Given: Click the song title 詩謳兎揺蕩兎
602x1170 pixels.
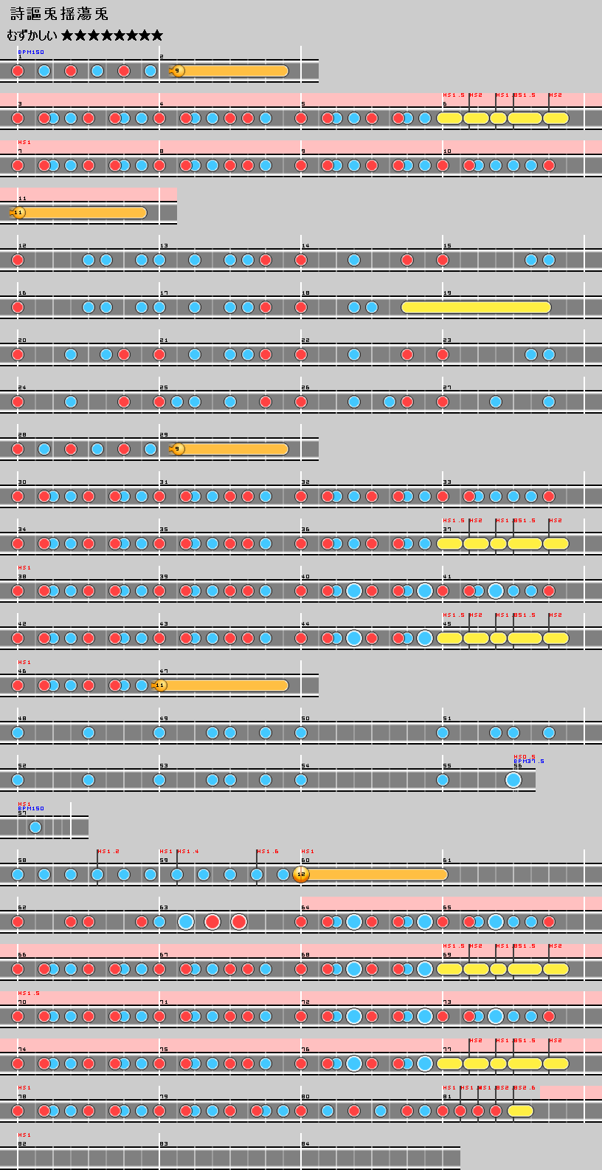Looking at the screenshot, I should coord(59,15).
